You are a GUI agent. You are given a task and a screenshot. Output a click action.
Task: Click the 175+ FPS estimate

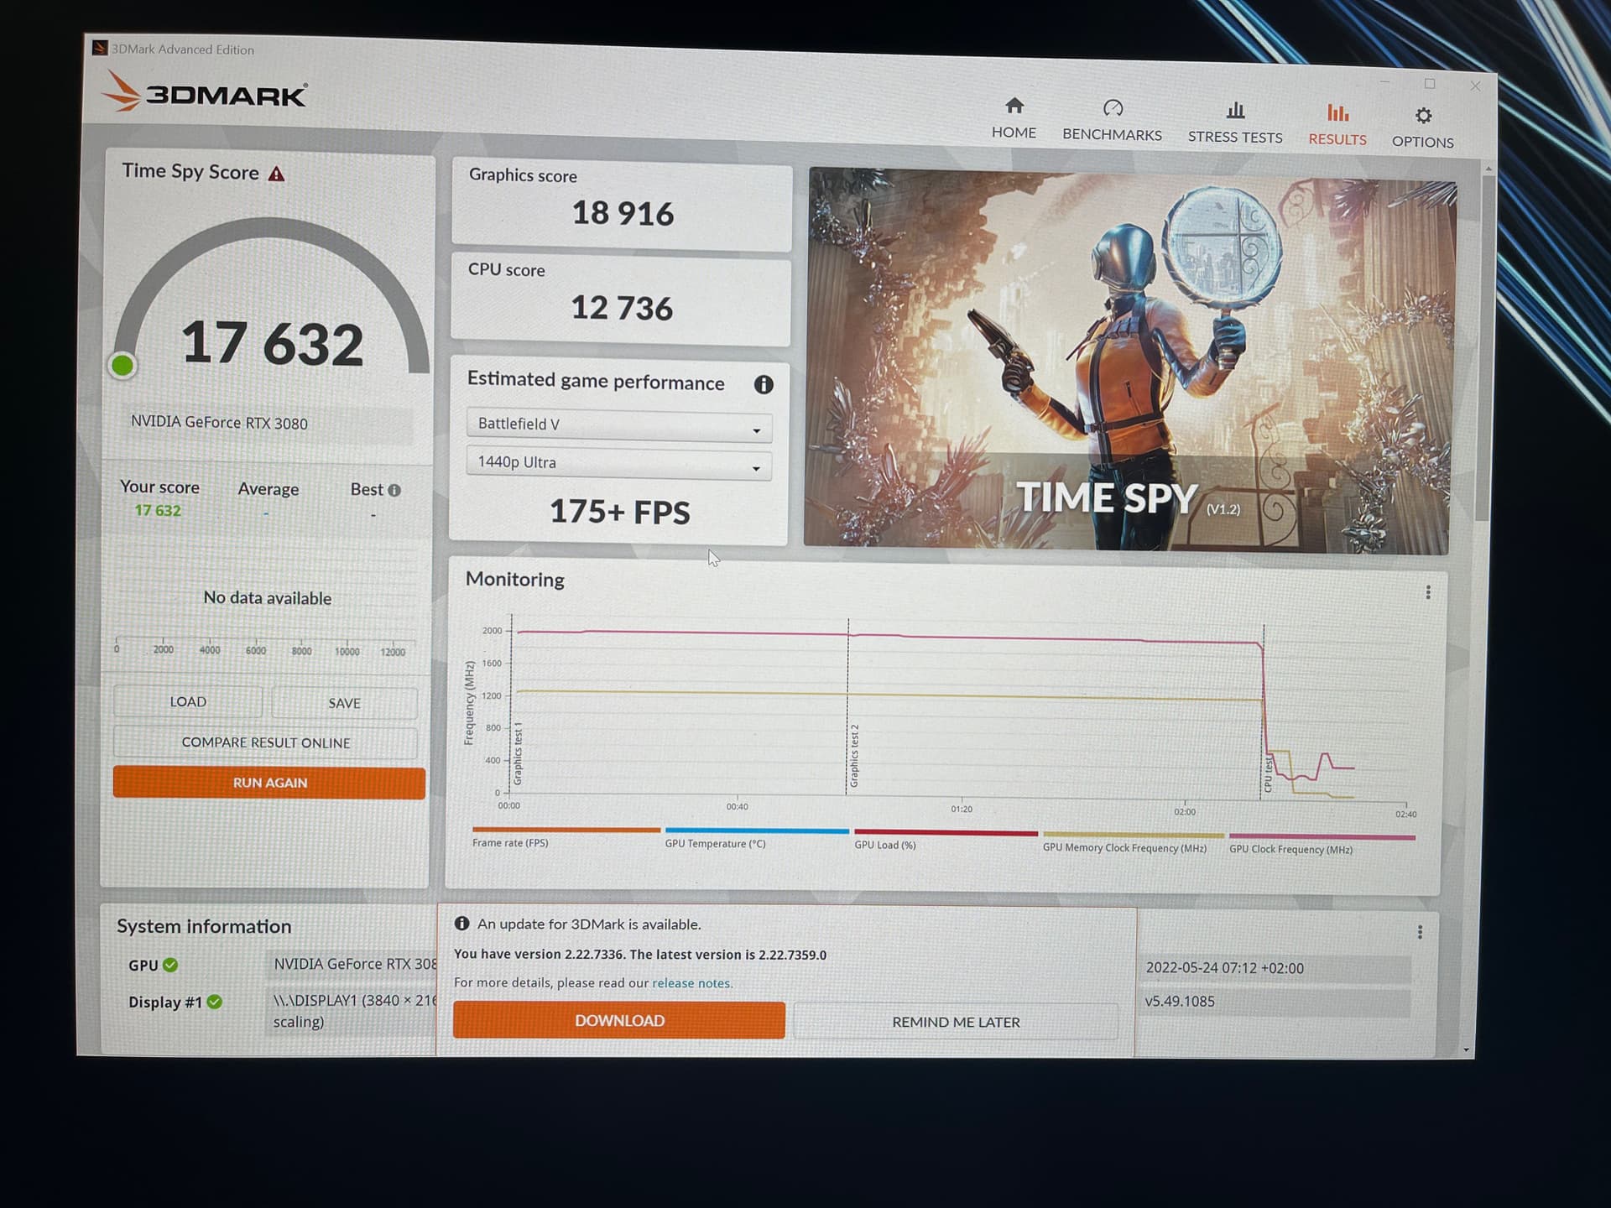pyautogui.click(x=619, y=512)
